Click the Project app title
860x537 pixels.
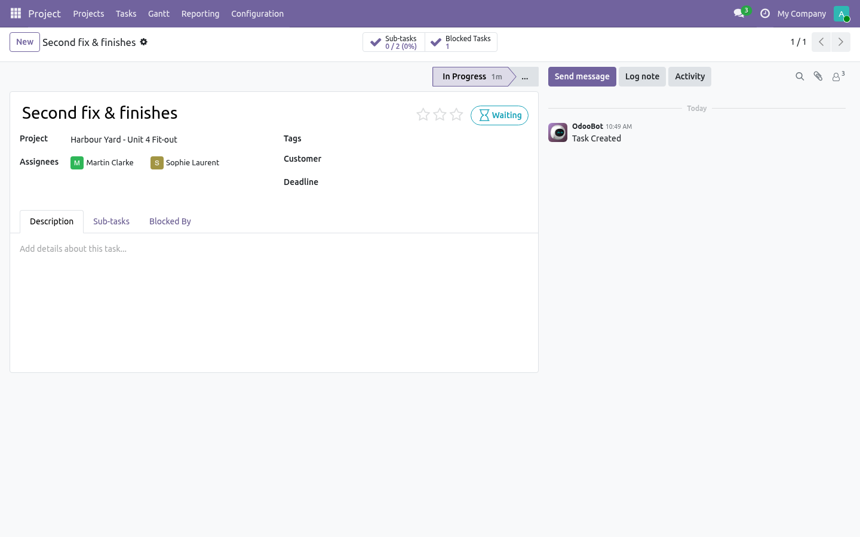tap(44, 13)
